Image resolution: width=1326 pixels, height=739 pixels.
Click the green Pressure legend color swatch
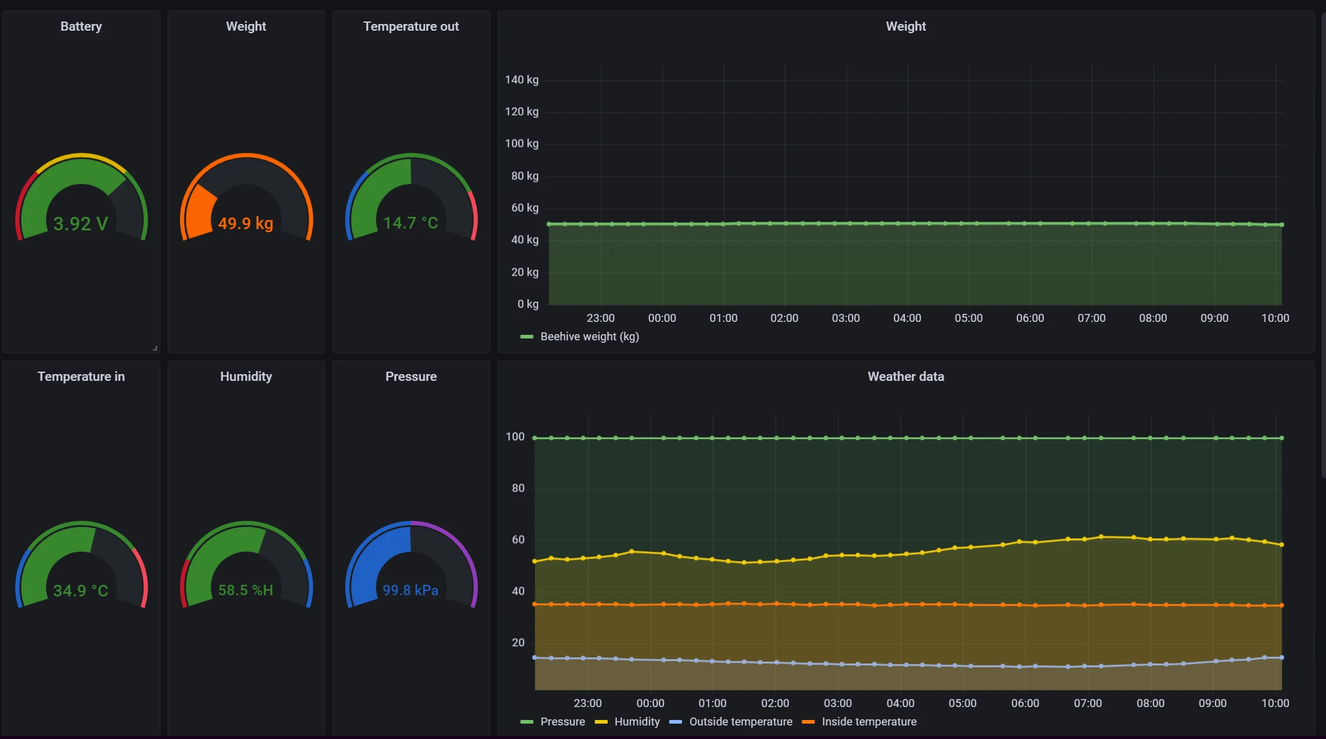(527, 722)
